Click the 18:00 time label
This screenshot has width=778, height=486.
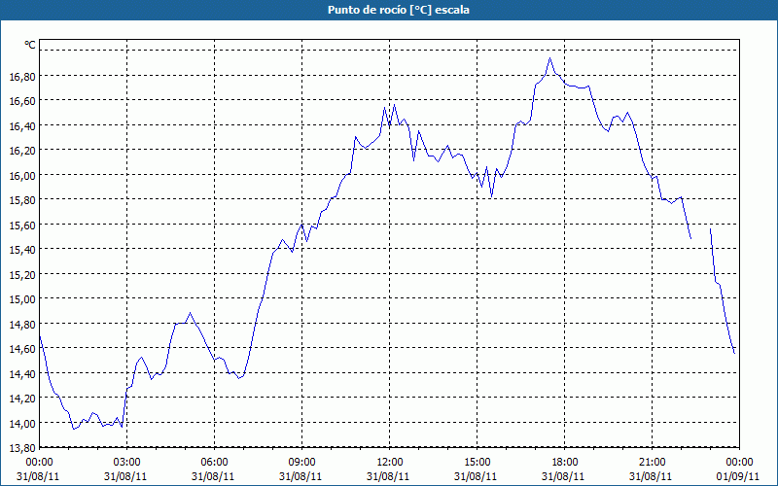(564, 463)
